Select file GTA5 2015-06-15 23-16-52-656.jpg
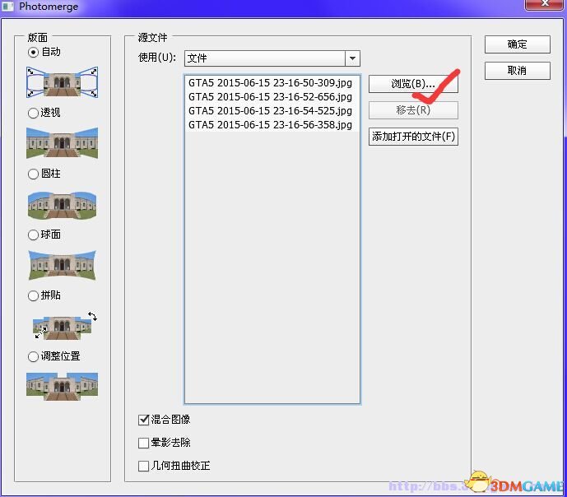Image resolution: width=567 pixels, height=497 pixels. click(270, 97)
